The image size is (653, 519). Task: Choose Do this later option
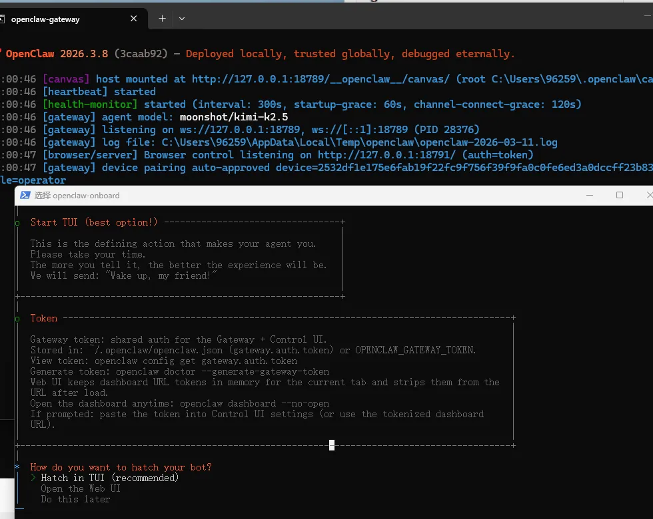tap(75, 499)
